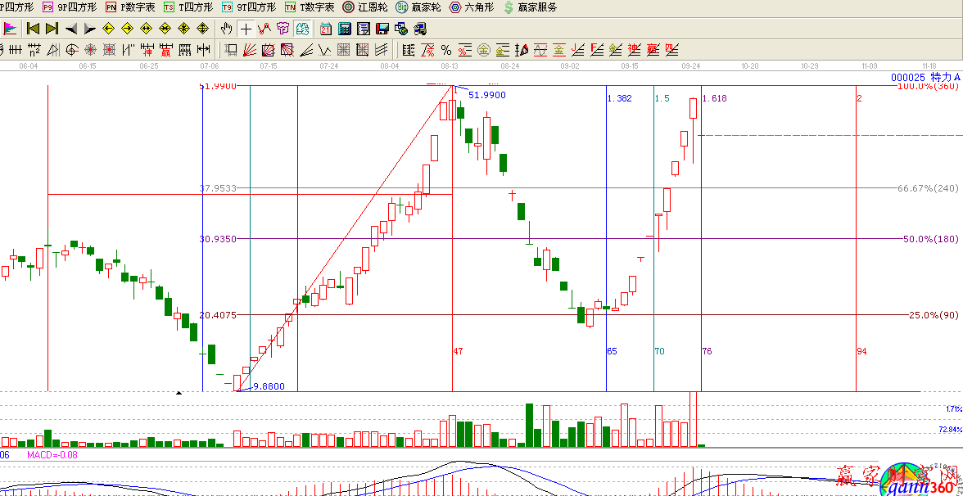
Task: Open the 赢家轮 tool
Action: (418, 7)
